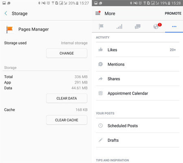Tap the 15:28 clock in right status bar
Screen dimensions: 183x163
coord(176,3)
